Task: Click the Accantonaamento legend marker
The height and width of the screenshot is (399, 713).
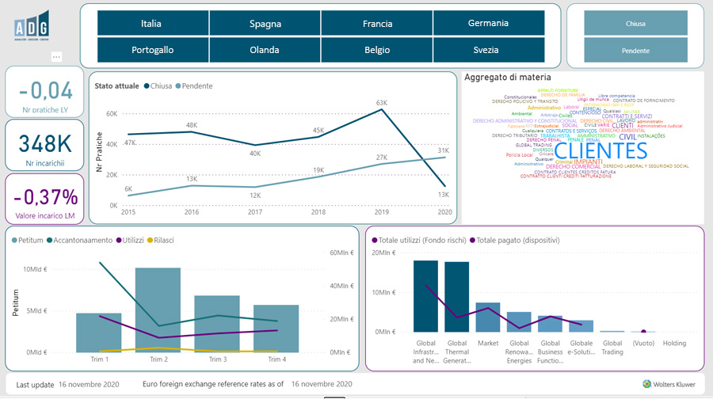Action: (50, 241)
